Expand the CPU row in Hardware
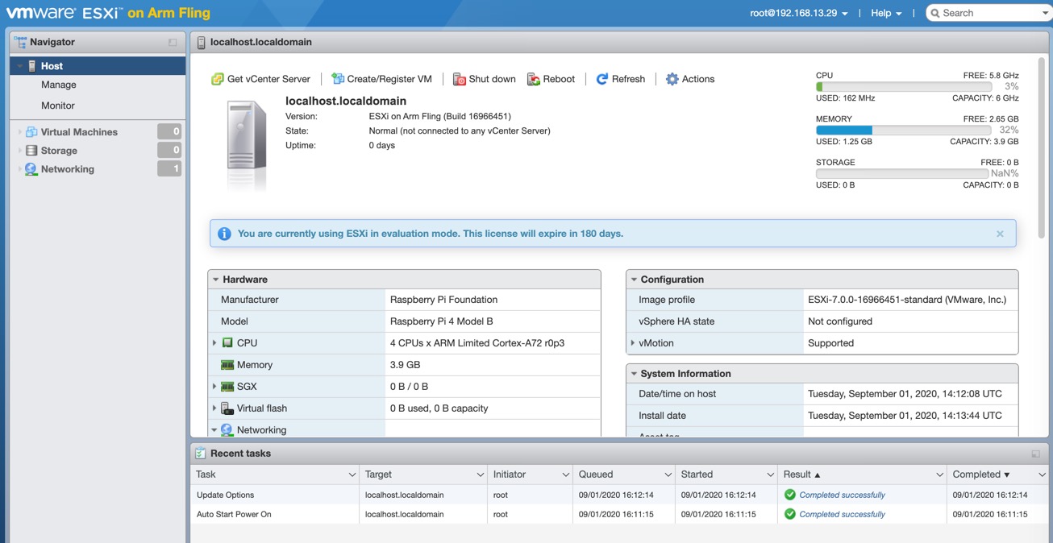Image resolution: width=1053 pixels, height=543 pixels. [x=214, y=343]
